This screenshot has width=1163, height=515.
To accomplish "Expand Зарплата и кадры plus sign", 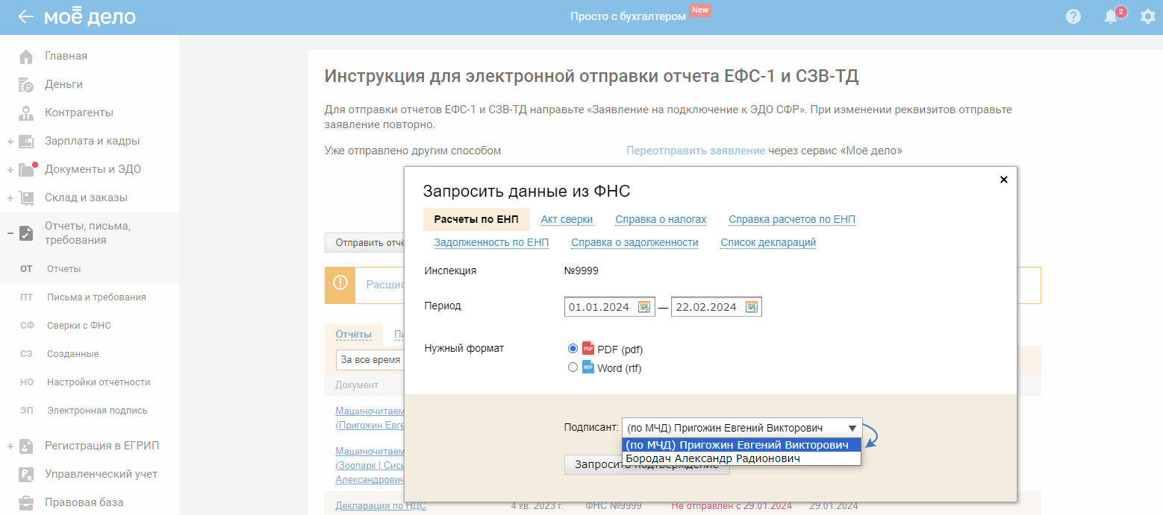I will (10, 142).
